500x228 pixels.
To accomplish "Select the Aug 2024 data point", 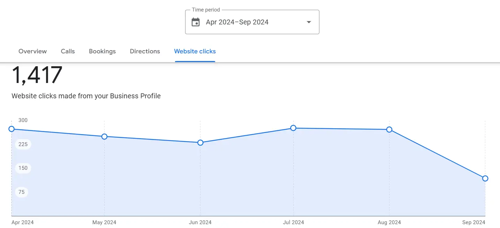I will pyautogui.click(x=389, y=129).
